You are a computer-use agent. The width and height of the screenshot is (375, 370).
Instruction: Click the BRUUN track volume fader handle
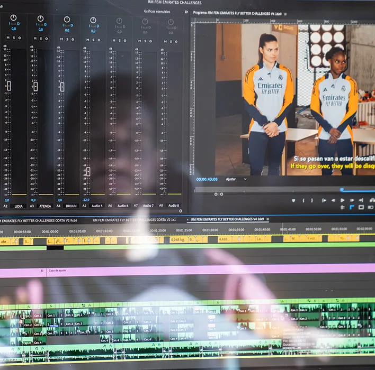(x=62, y=87)
